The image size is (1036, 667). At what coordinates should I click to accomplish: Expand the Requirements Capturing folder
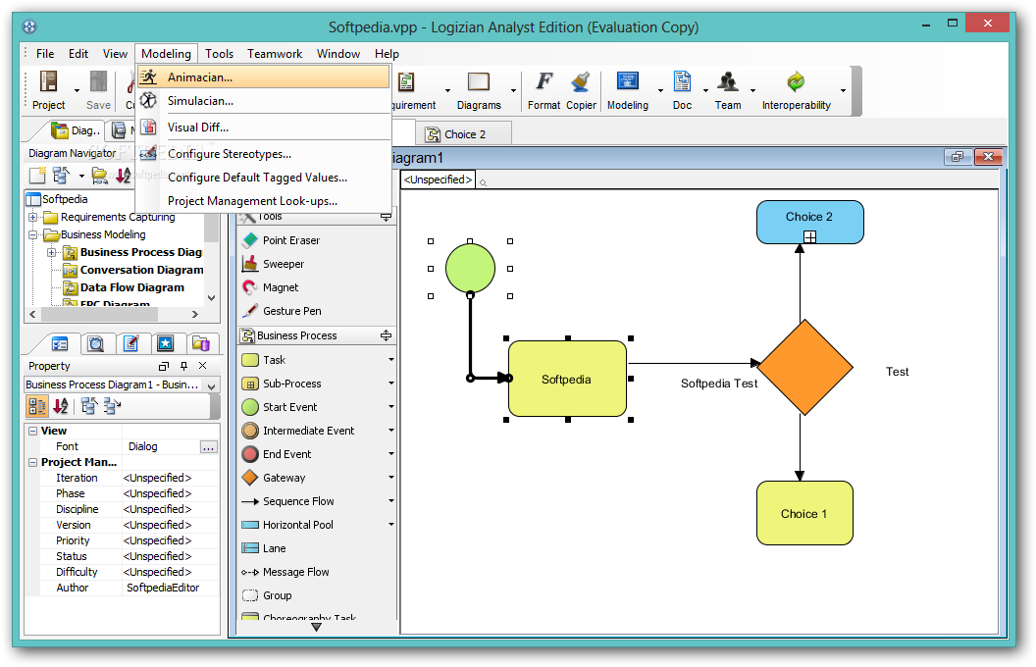pyautogui.click(x=32, y=218)
